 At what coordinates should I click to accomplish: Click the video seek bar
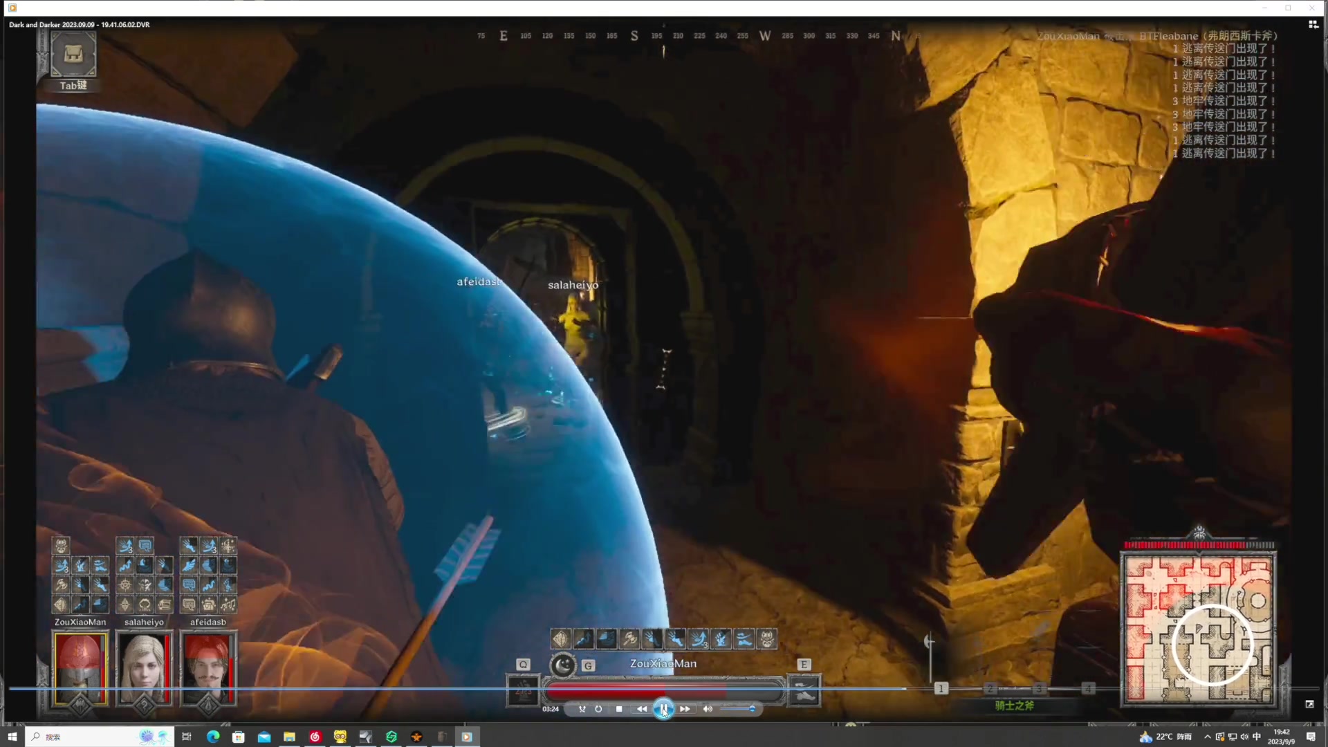pos(664,689)
